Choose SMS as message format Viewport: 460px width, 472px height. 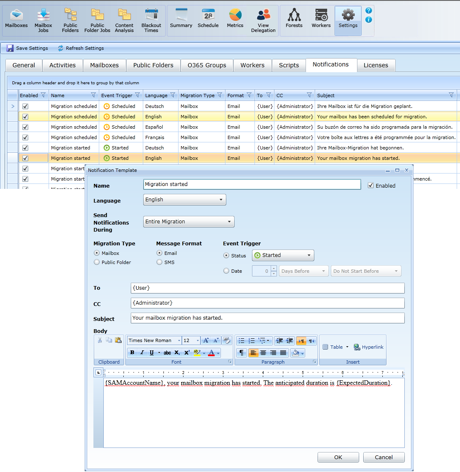159,262
